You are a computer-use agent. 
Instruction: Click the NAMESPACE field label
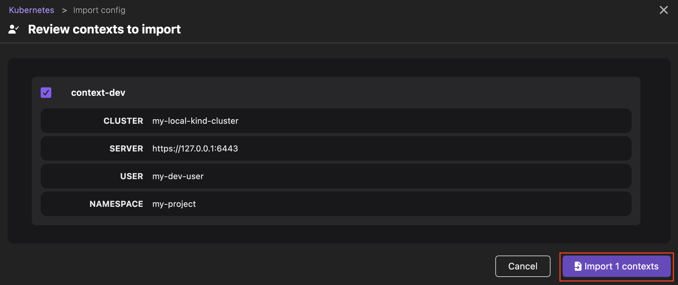coord(116,204)
